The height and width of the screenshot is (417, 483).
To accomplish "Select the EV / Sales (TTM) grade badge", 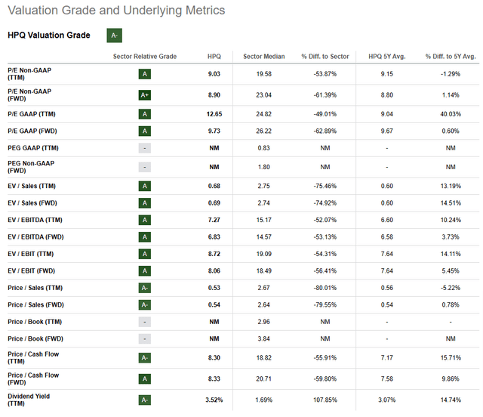I will coord(144,186).
